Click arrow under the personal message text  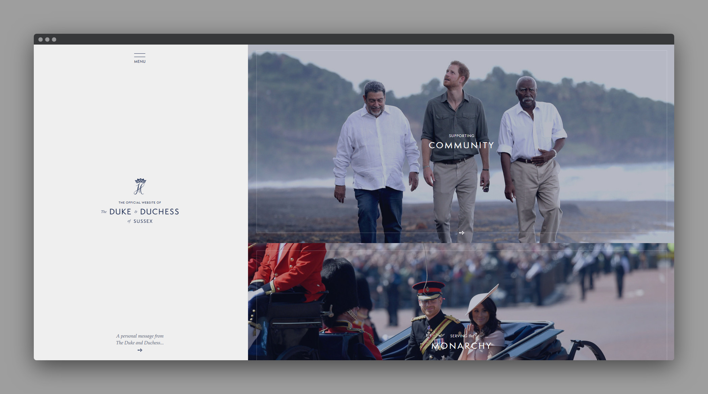pos(140,350)
